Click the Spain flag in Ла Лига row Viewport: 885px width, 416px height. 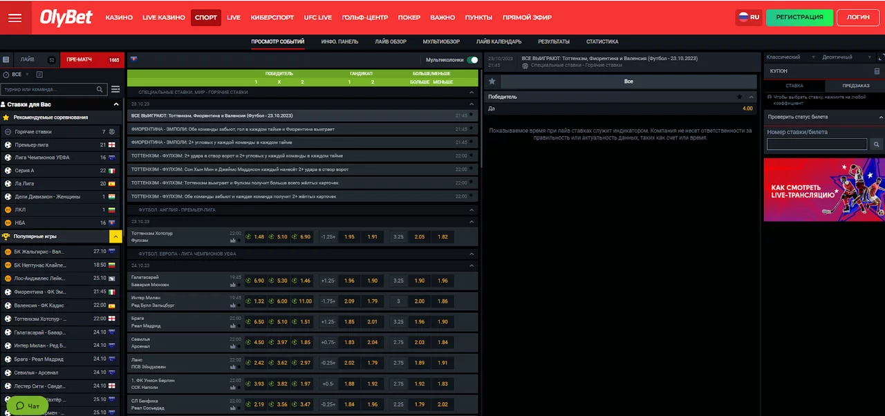[111, 184]
